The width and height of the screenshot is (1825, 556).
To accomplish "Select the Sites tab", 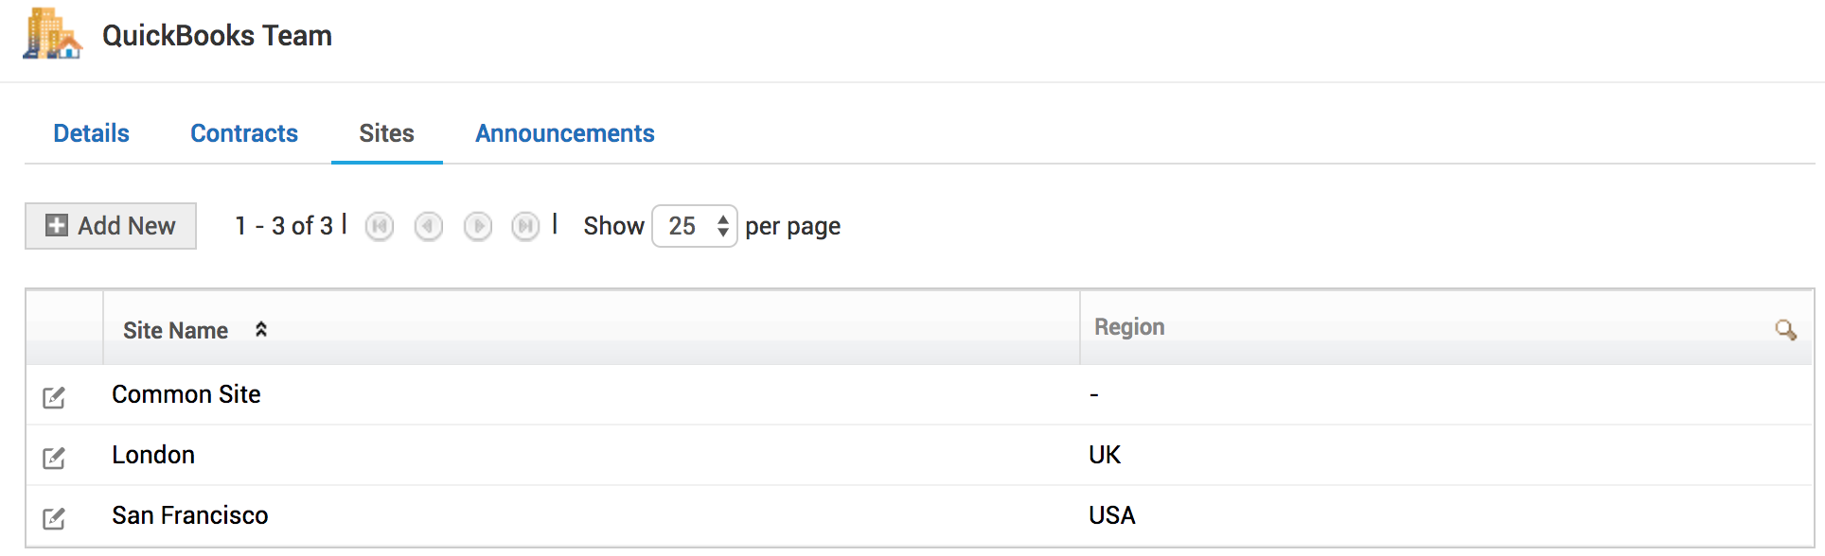I will click(386, 133).
